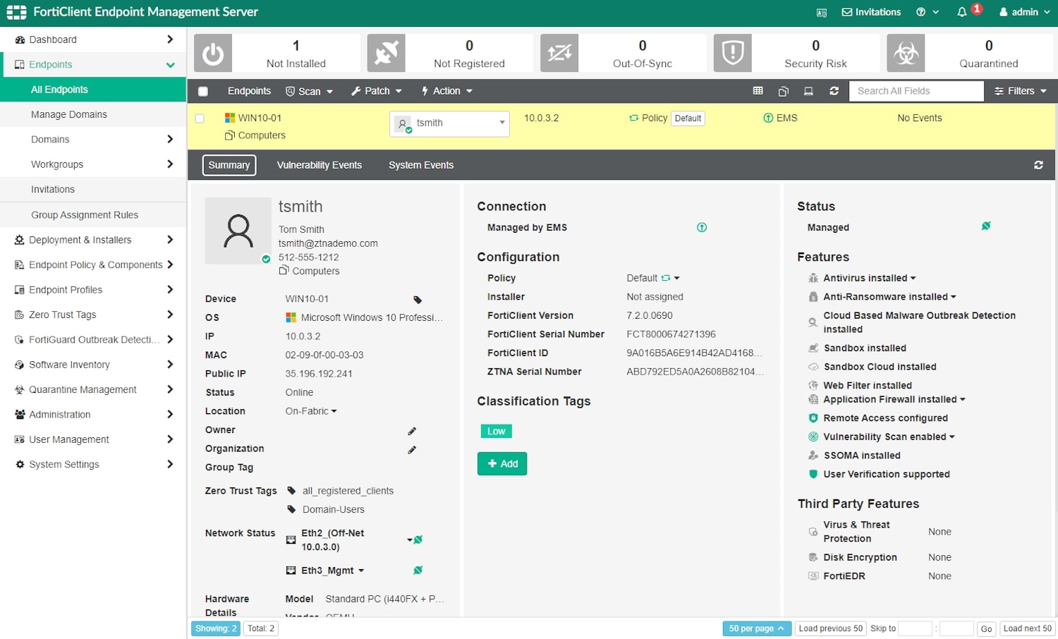1058x639 pixels.
Task: Click the Not Installed power icon
Action: click(213, 54)
